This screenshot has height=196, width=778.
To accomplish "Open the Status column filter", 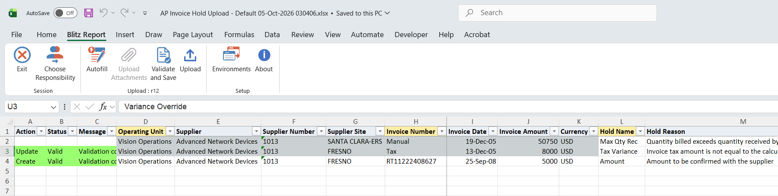I will click(x=73, y=131).
